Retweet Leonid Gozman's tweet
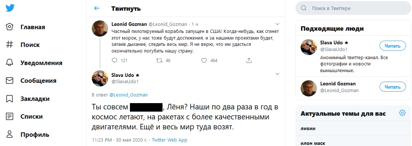This screenshot has width=412, height=146. click(x=159, y=60)
